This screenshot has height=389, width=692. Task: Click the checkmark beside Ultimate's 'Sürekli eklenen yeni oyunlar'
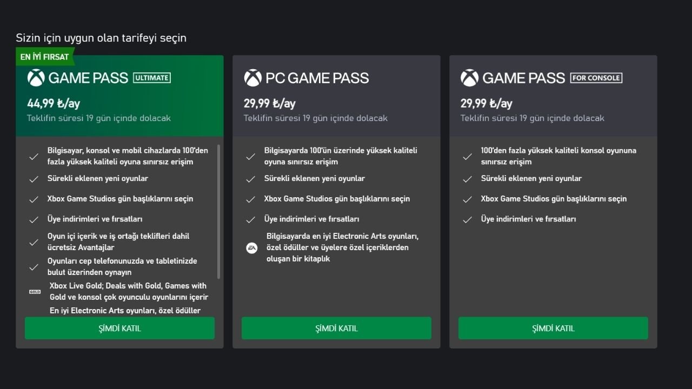click(x=34, y=179)
